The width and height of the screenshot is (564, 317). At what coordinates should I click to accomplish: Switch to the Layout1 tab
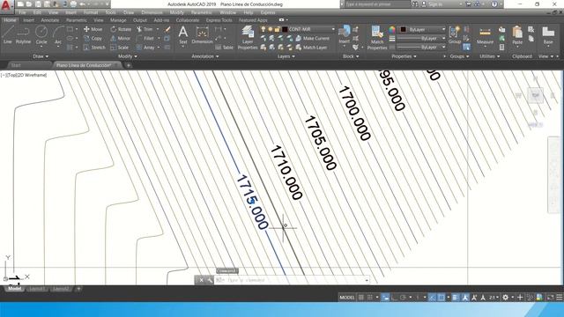pos(37,289)
